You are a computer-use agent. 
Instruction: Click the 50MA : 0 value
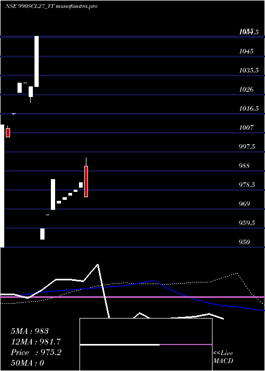point(28,363)
